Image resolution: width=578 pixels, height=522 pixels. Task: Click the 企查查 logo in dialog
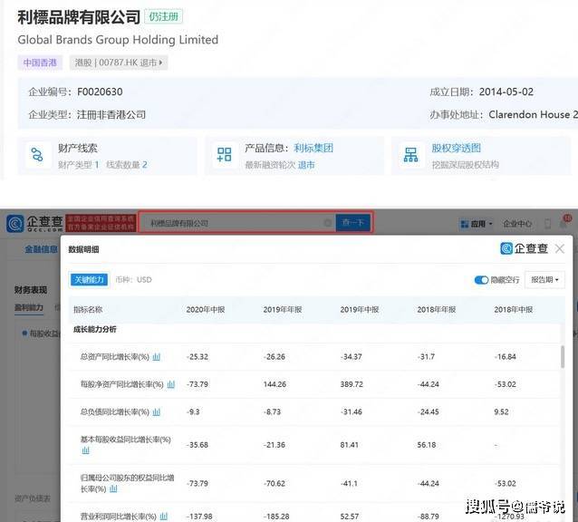point(524,248)
